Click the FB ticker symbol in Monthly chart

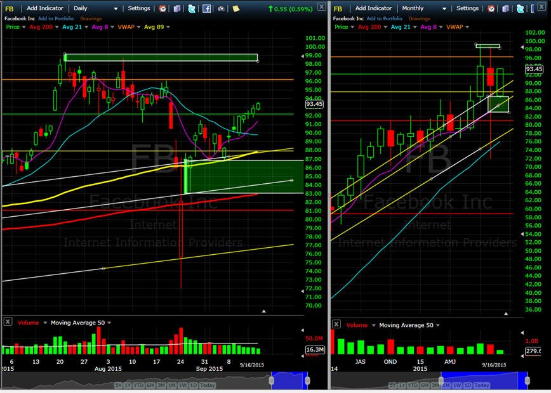338,9
